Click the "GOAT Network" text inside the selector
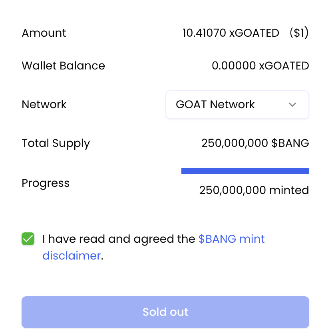Viewport: 330px width, 329px height. 215,105
